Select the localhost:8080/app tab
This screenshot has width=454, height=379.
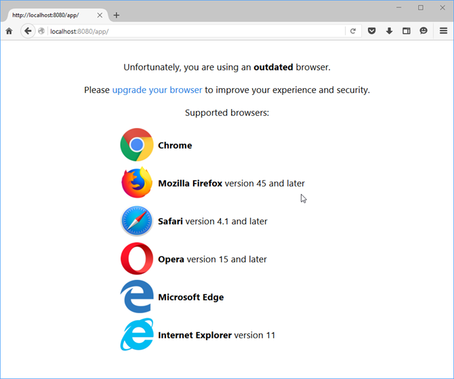coord(55,15)
